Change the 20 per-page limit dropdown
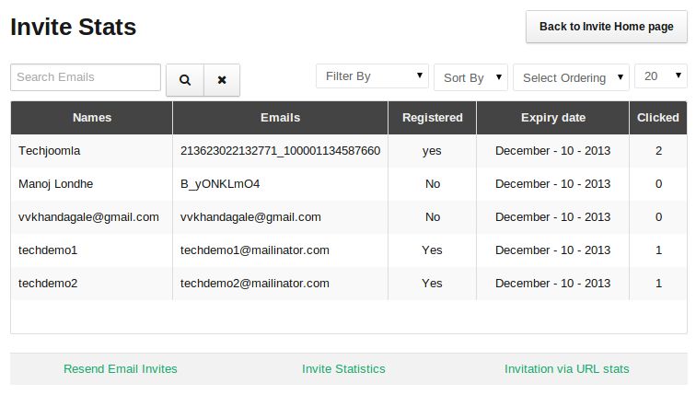This screenshot has height=395, width=696. (660, 76)
